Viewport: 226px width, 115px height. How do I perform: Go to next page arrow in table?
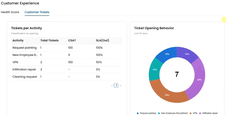click(121, 86)
